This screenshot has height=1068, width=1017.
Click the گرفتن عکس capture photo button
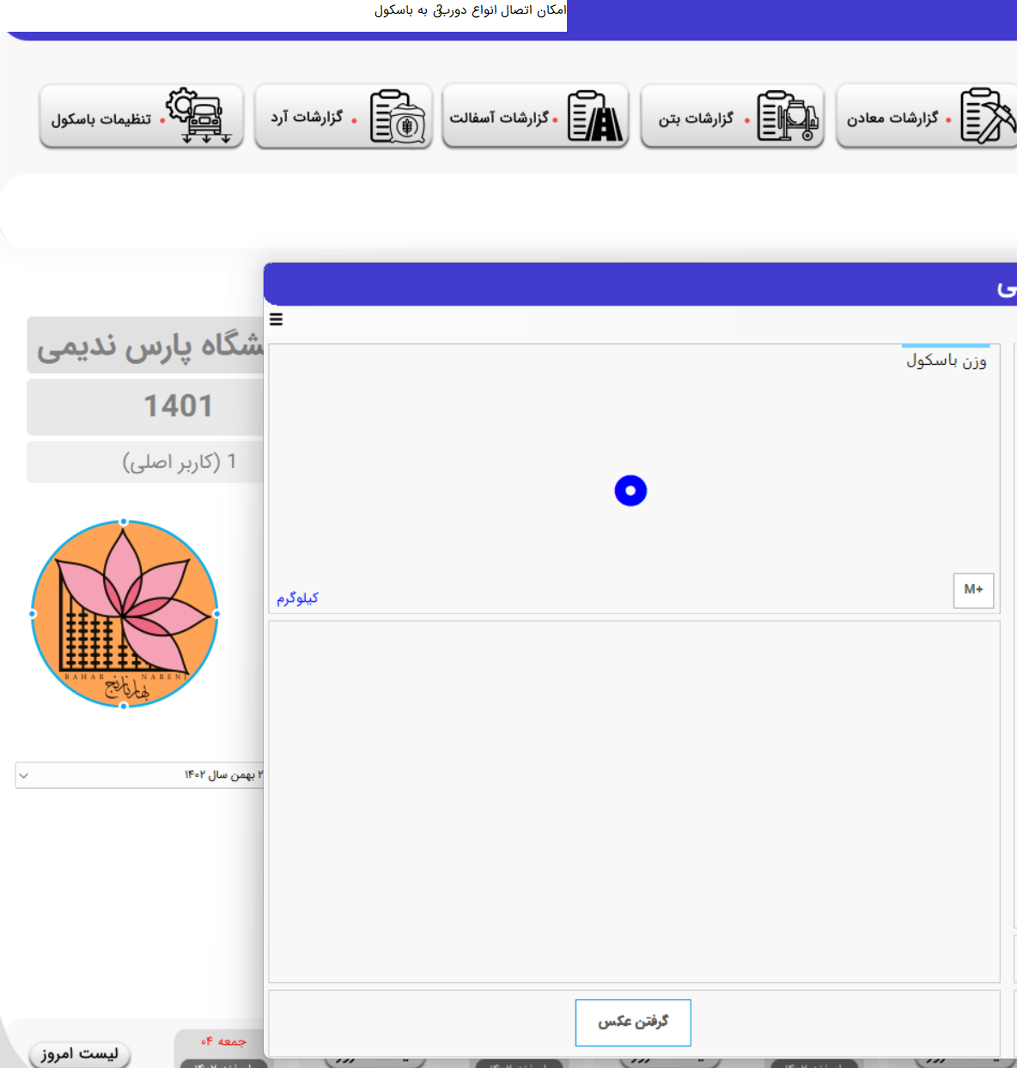[x=633, y=1022]
